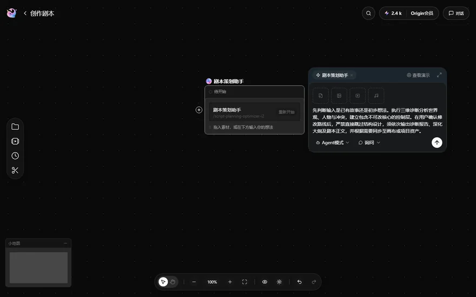Select the pointer cursor tool in the bottom toolbar
476x297 pixels.
163,282
